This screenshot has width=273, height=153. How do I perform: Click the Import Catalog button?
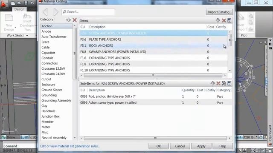[x=219, y=12]
